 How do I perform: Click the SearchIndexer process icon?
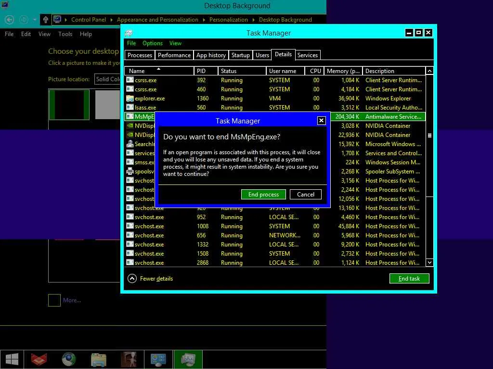(x=130, y=144)
